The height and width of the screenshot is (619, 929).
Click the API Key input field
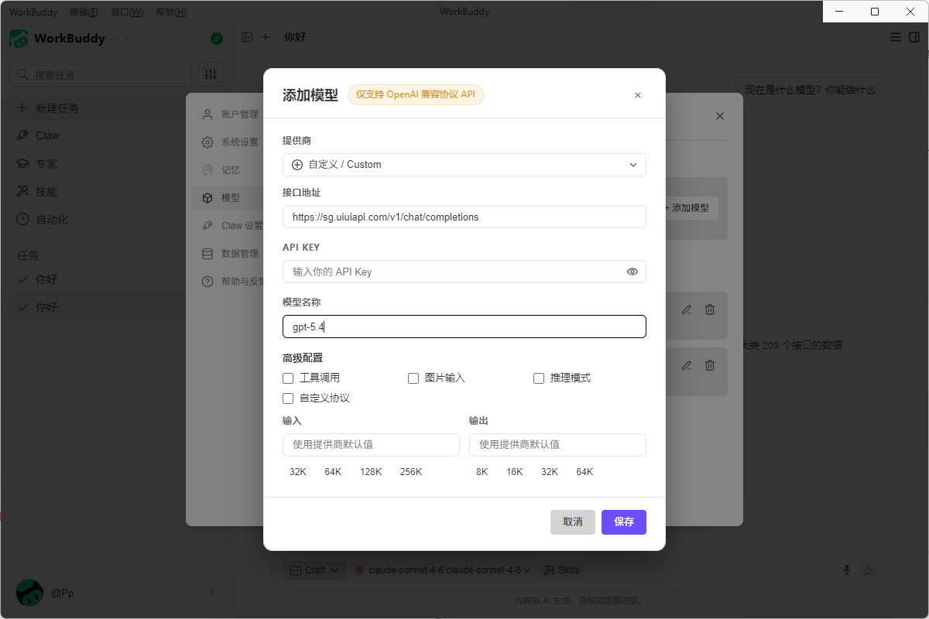pyautogui.click(x=453, y=272)
